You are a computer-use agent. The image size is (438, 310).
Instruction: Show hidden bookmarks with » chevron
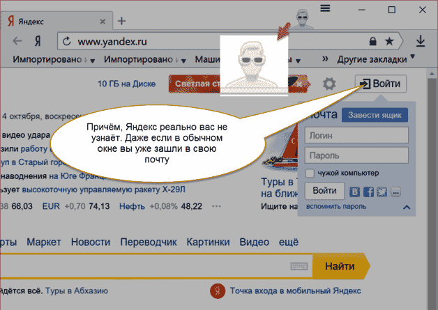pyautogui.click(x=325, y=59)
